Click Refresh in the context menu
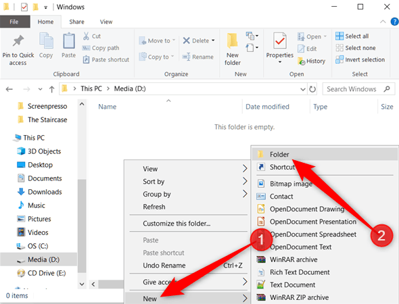The height and width of the screenshot is (304, 399). point(154,207)
